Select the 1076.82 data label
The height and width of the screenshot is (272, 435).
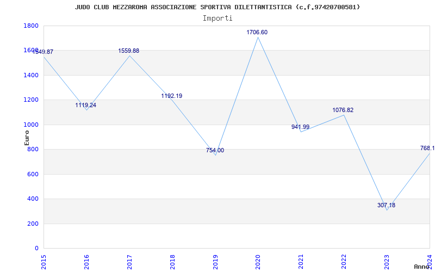pos(343,110)
